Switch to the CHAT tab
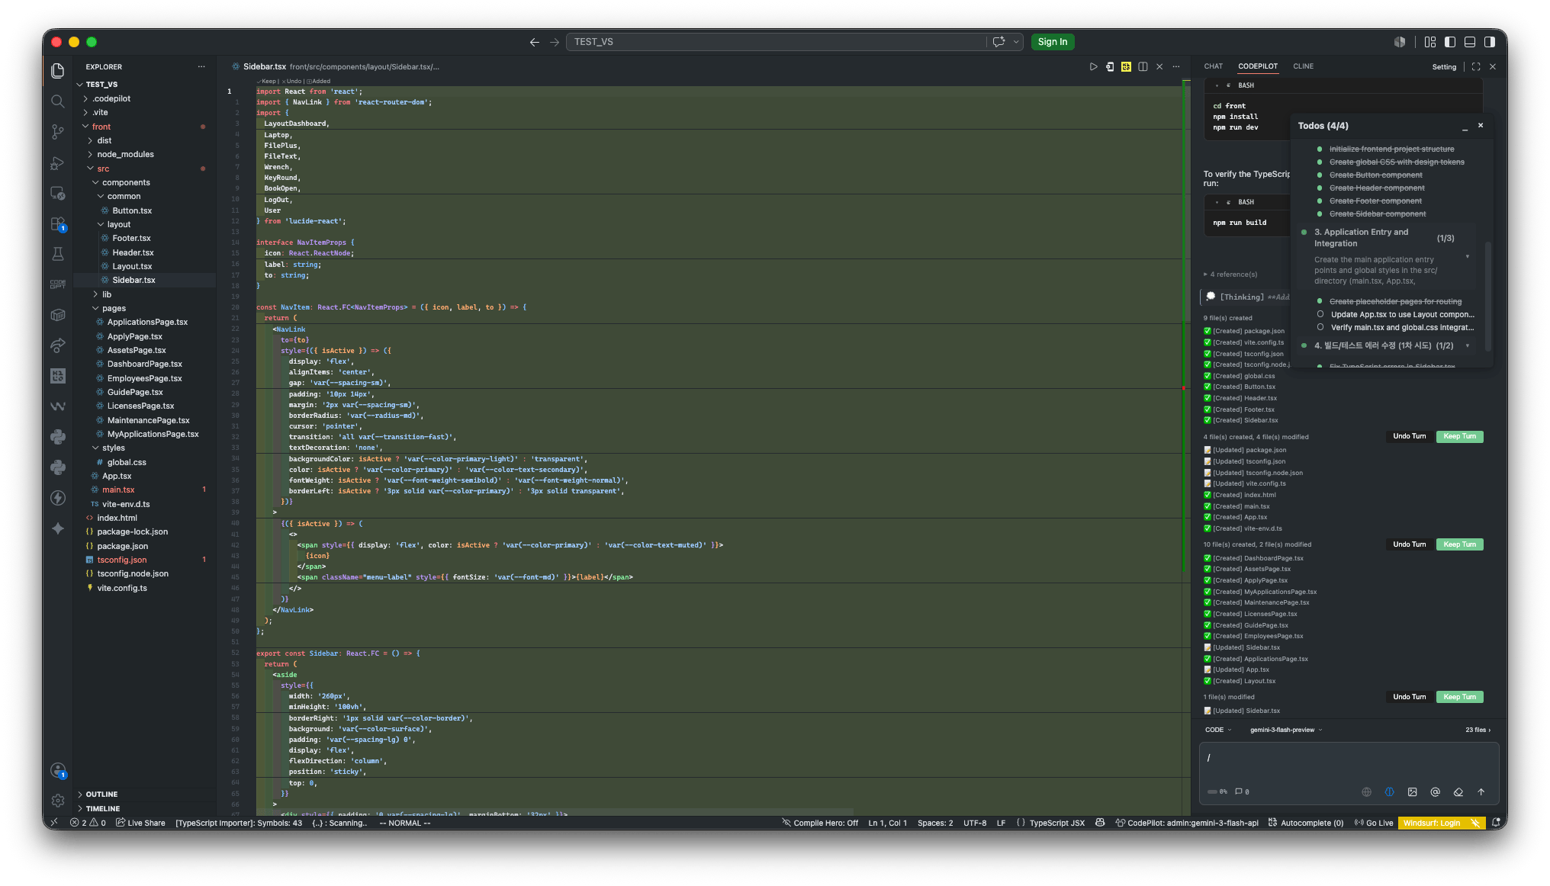This screenshot has height=886, width=1550. (x=1213, y=66)
